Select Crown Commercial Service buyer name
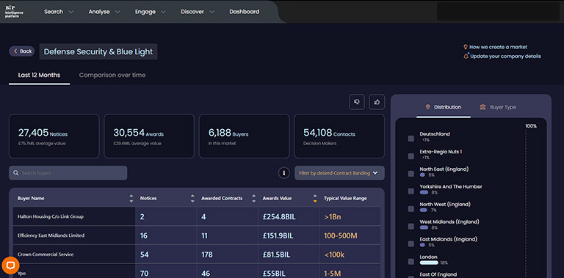Viewport: 564px width, 278px height. pos(46,255)
